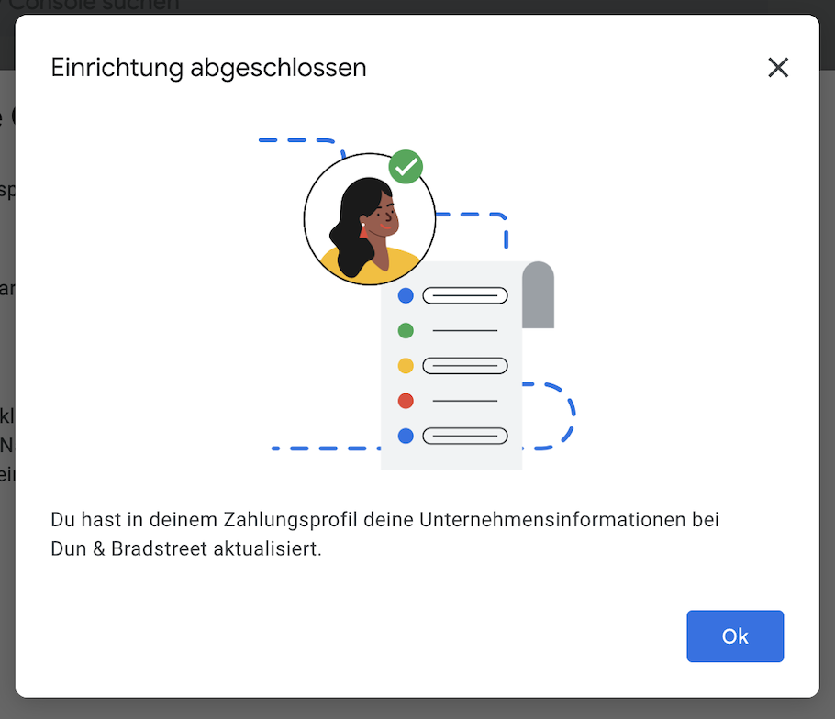Focus the "Console suchen" search field
The image size is (835, 719).
pos(92,6)
